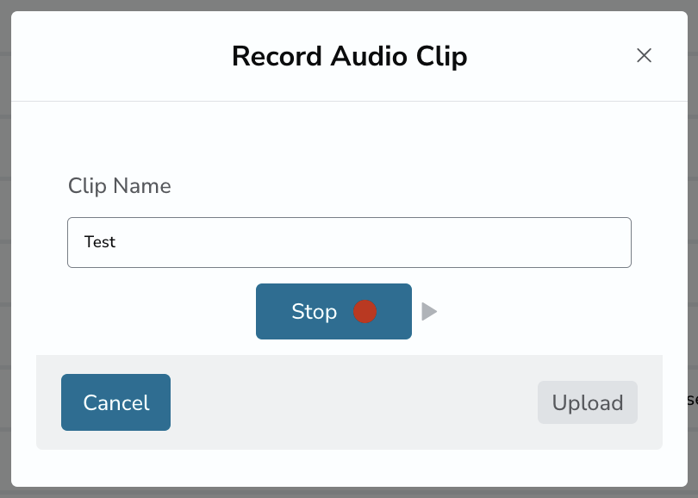Click the red recording indicator circle
Image resolution: width=698 pixels, height=498 pixels.
coord(365,312)
